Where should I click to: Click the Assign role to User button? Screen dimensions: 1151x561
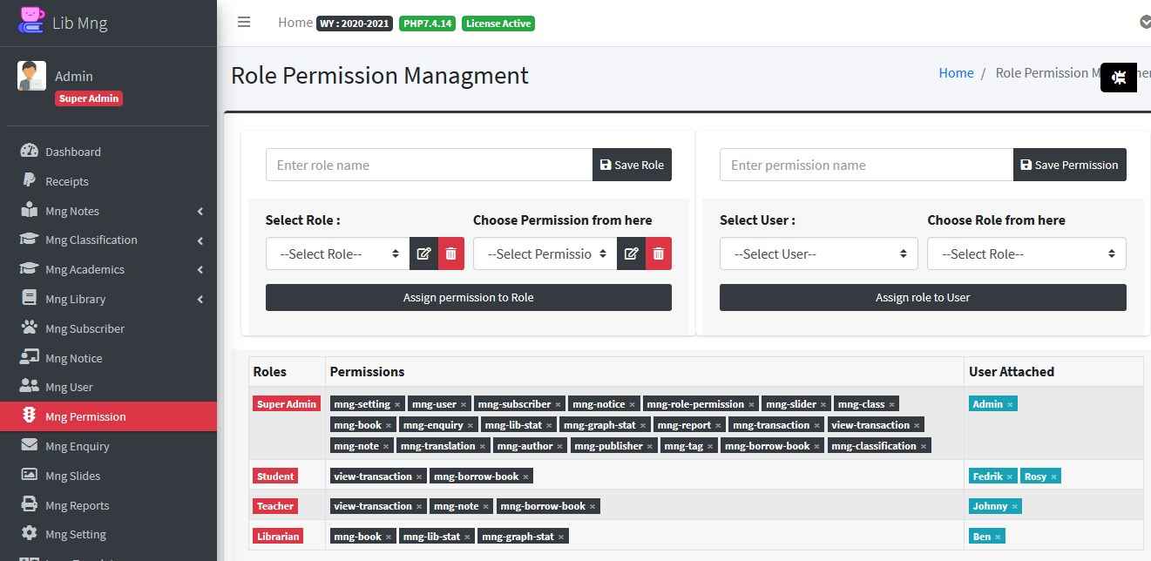pyautogui.click(x=922, y=297)
